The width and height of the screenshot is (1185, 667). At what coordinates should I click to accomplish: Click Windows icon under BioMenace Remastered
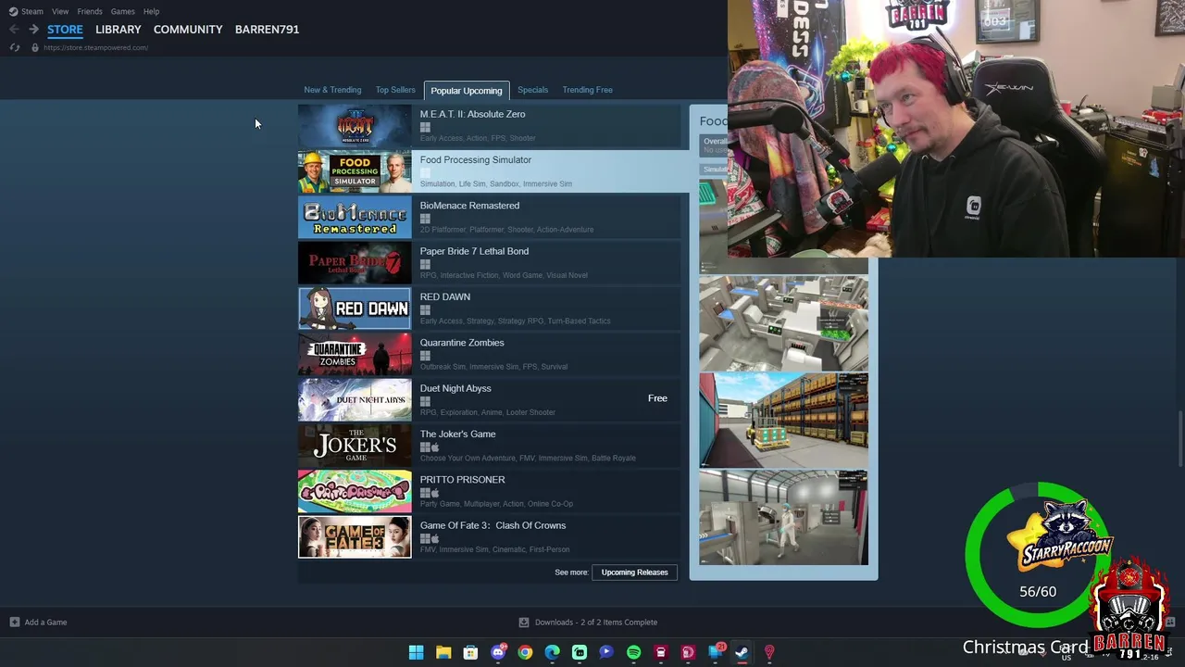[425, 219]
